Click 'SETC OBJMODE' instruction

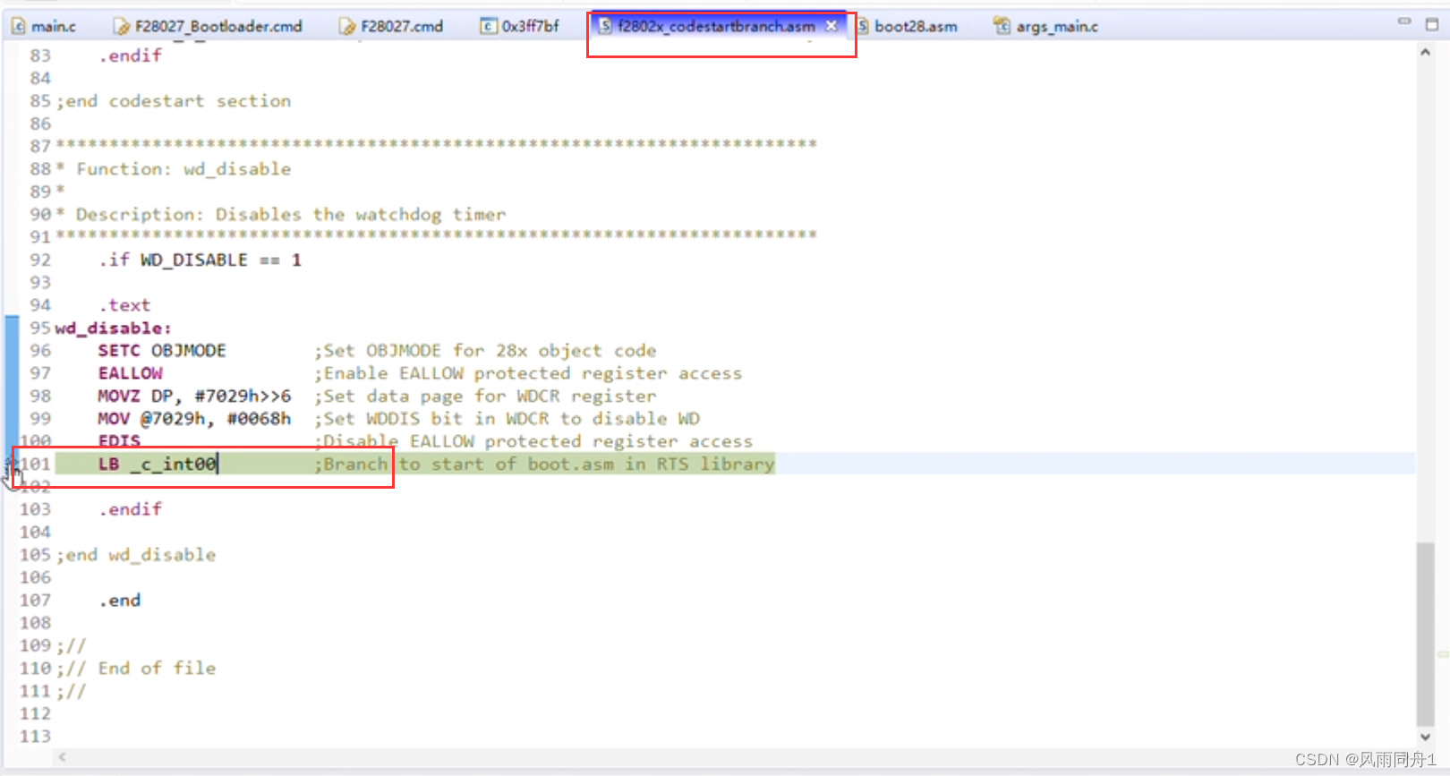[162, 351]
